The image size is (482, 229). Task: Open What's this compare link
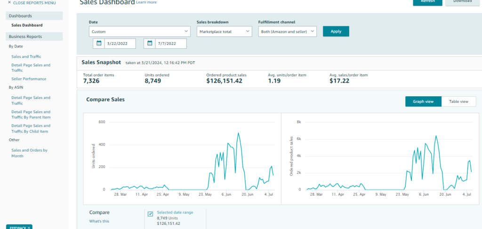(x=99, y=221)
